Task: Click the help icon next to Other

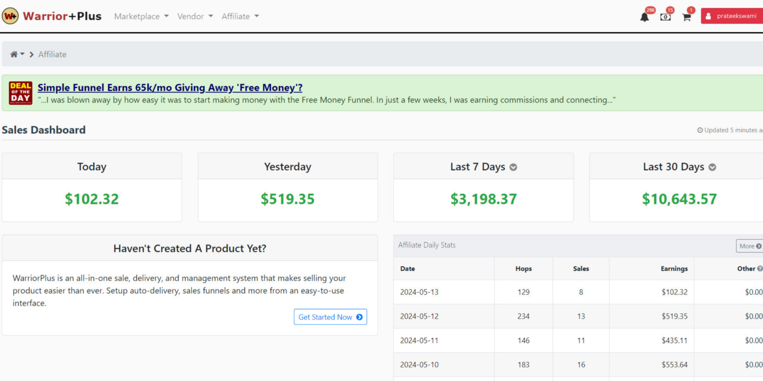Action: (x=760, y=268)
